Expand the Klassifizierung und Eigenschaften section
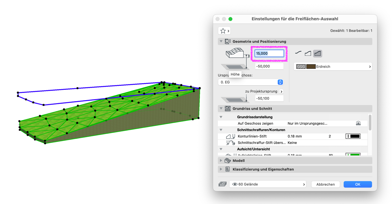Image resolution: width=392 pixels, height=204 pixels. click(221, 169)
